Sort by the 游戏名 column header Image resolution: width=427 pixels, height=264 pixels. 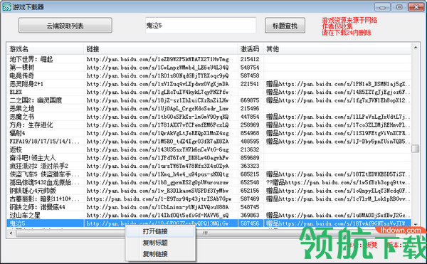click(46, 49)
